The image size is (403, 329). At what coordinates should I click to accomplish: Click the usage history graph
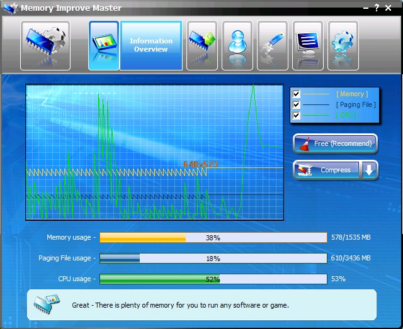(154, 152)
